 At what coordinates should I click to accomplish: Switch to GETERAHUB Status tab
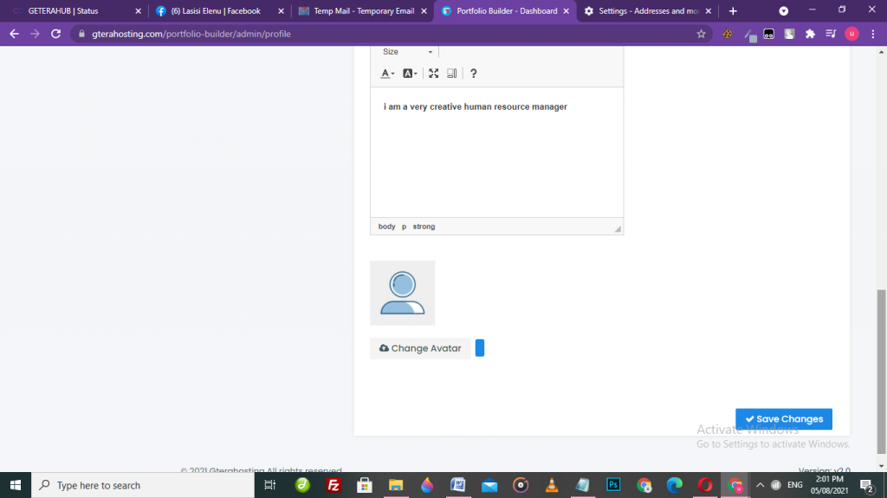tap(74, 10)
